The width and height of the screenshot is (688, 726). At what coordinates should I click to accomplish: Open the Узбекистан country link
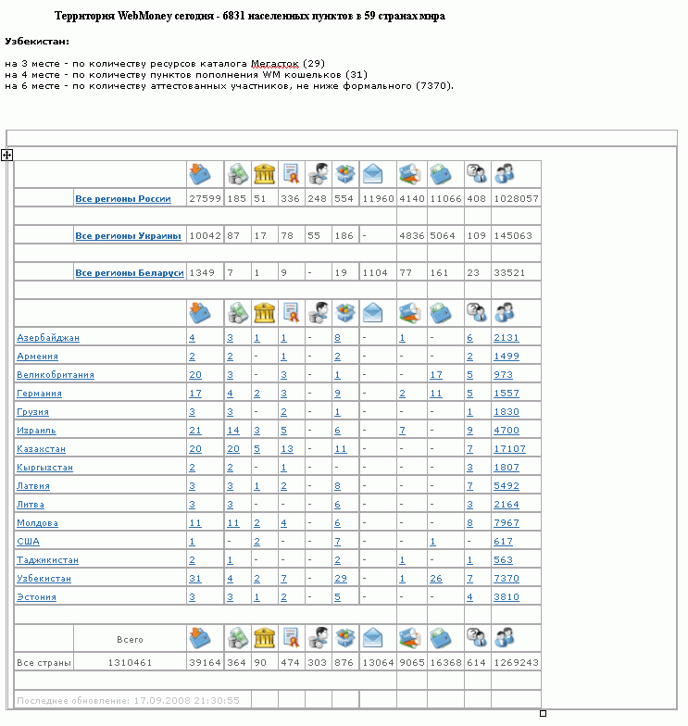pos(44,578)
